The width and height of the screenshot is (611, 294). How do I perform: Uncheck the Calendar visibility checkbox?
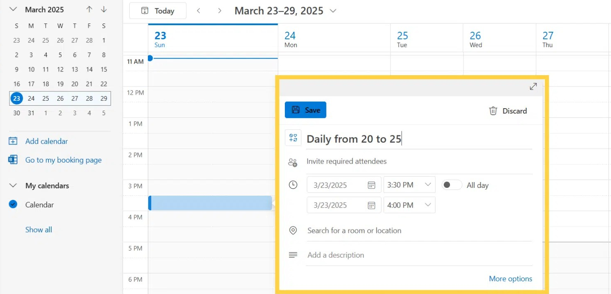13,204
